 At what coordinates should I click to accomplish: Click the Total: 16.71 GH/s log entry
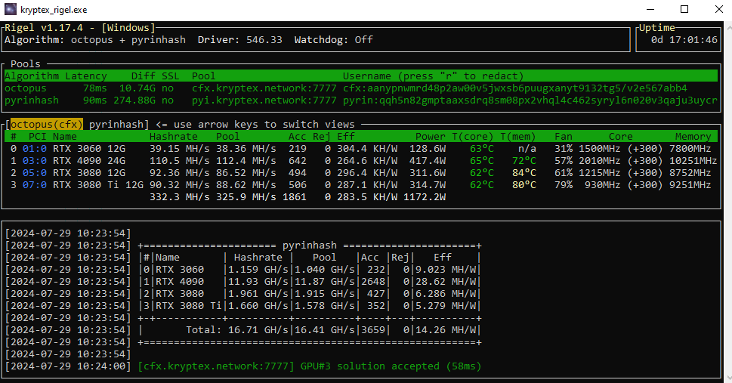(x=237, y=330)
